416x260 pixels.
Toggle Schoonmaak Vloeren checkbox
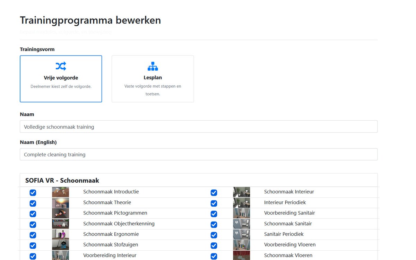214,256
